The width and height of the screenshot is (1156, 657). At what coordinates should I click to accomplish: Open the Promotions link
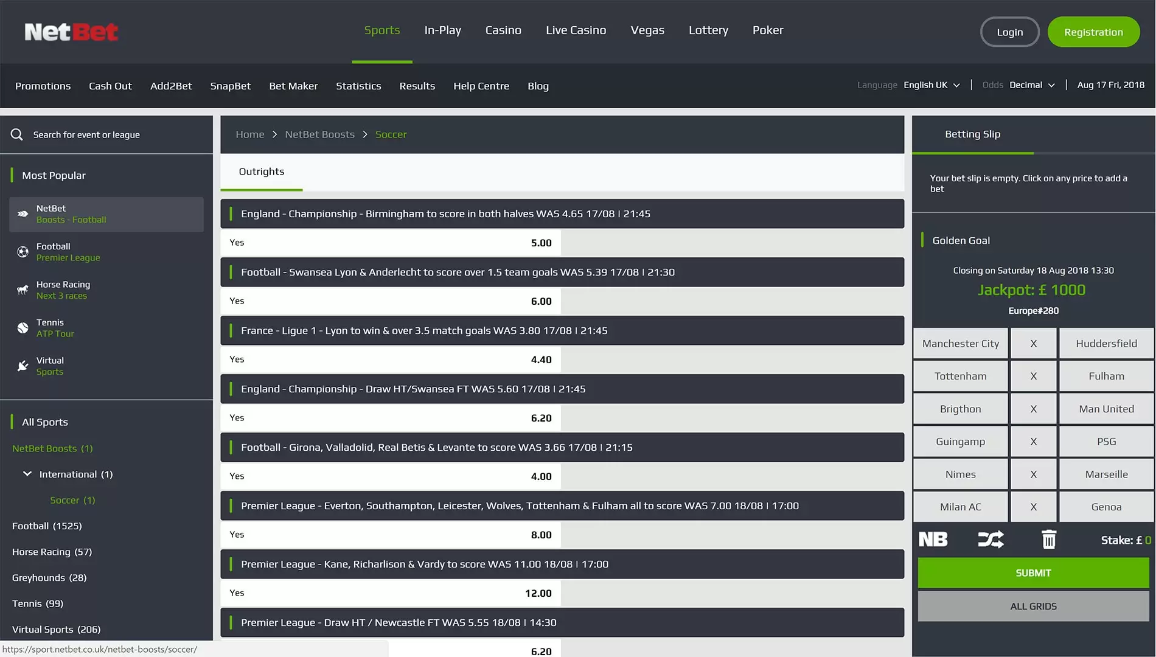click(x=43, y=86)
